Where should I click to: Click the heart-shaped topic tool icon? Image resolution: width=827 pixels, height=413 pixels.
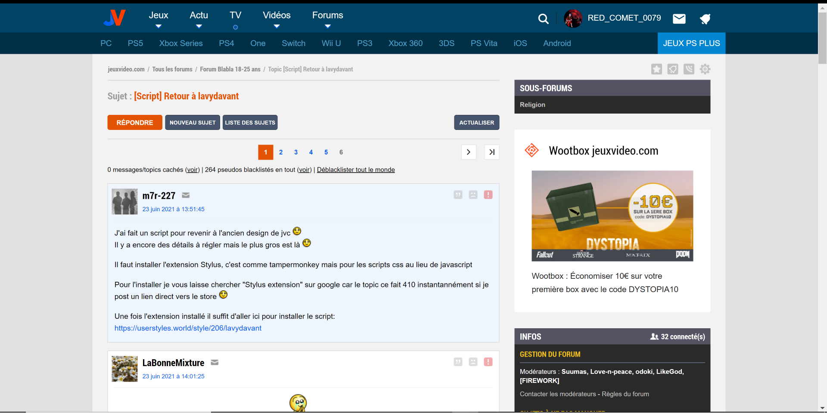tap(673, 69)
